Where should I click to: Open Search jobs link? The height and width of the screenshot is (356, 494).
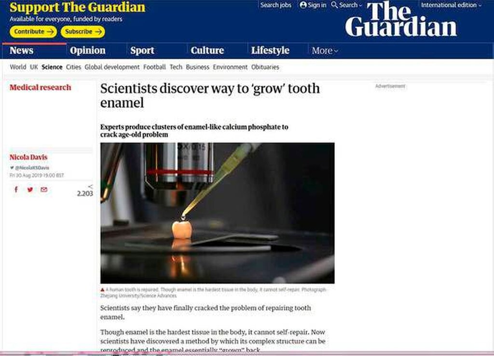[x=275, y=5]
